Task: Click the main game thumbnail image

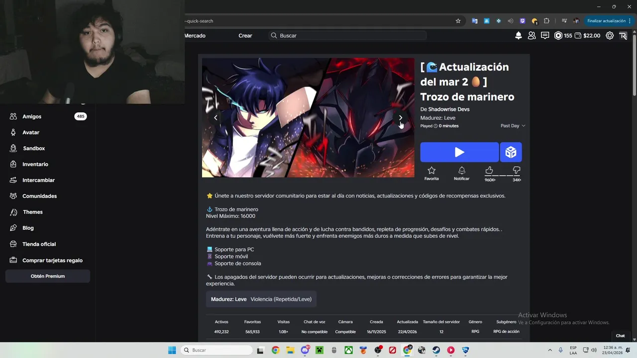Action: 308,118
